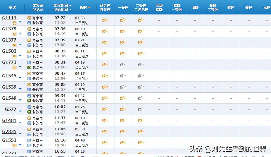The width and height of the screenshot is (271, 157).
Task: Click the 车次 column header
Action: point(12,7)
